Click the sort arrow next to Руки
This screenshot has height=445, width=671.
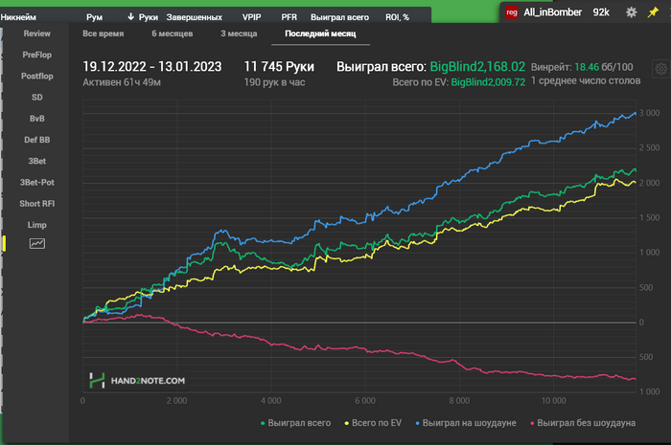[130, 16]
